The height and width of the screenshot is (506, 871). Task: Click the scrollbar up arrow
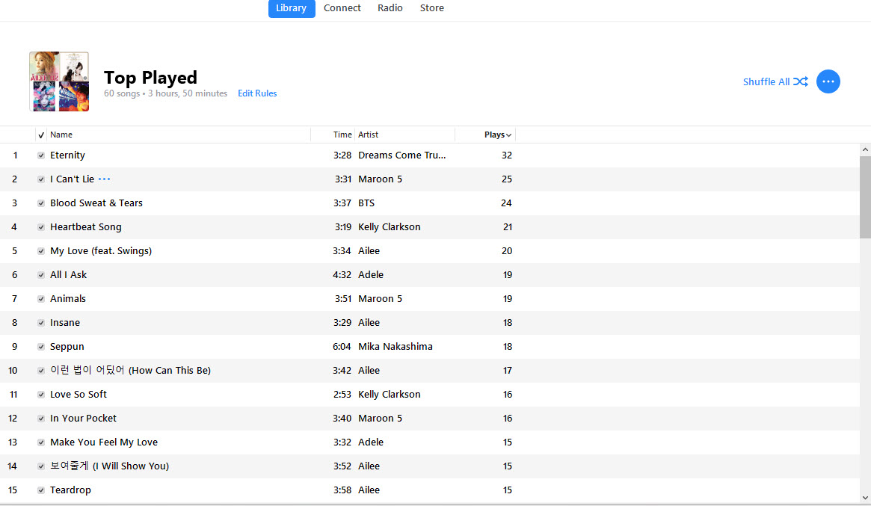tap(865, 149)
